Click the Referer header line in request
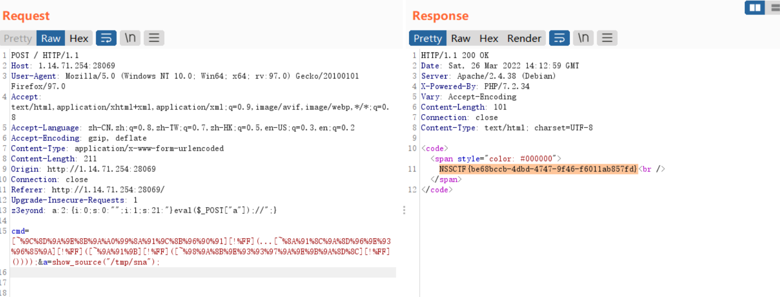The width and height of the screenshot is (780, 297). (88, 190)
